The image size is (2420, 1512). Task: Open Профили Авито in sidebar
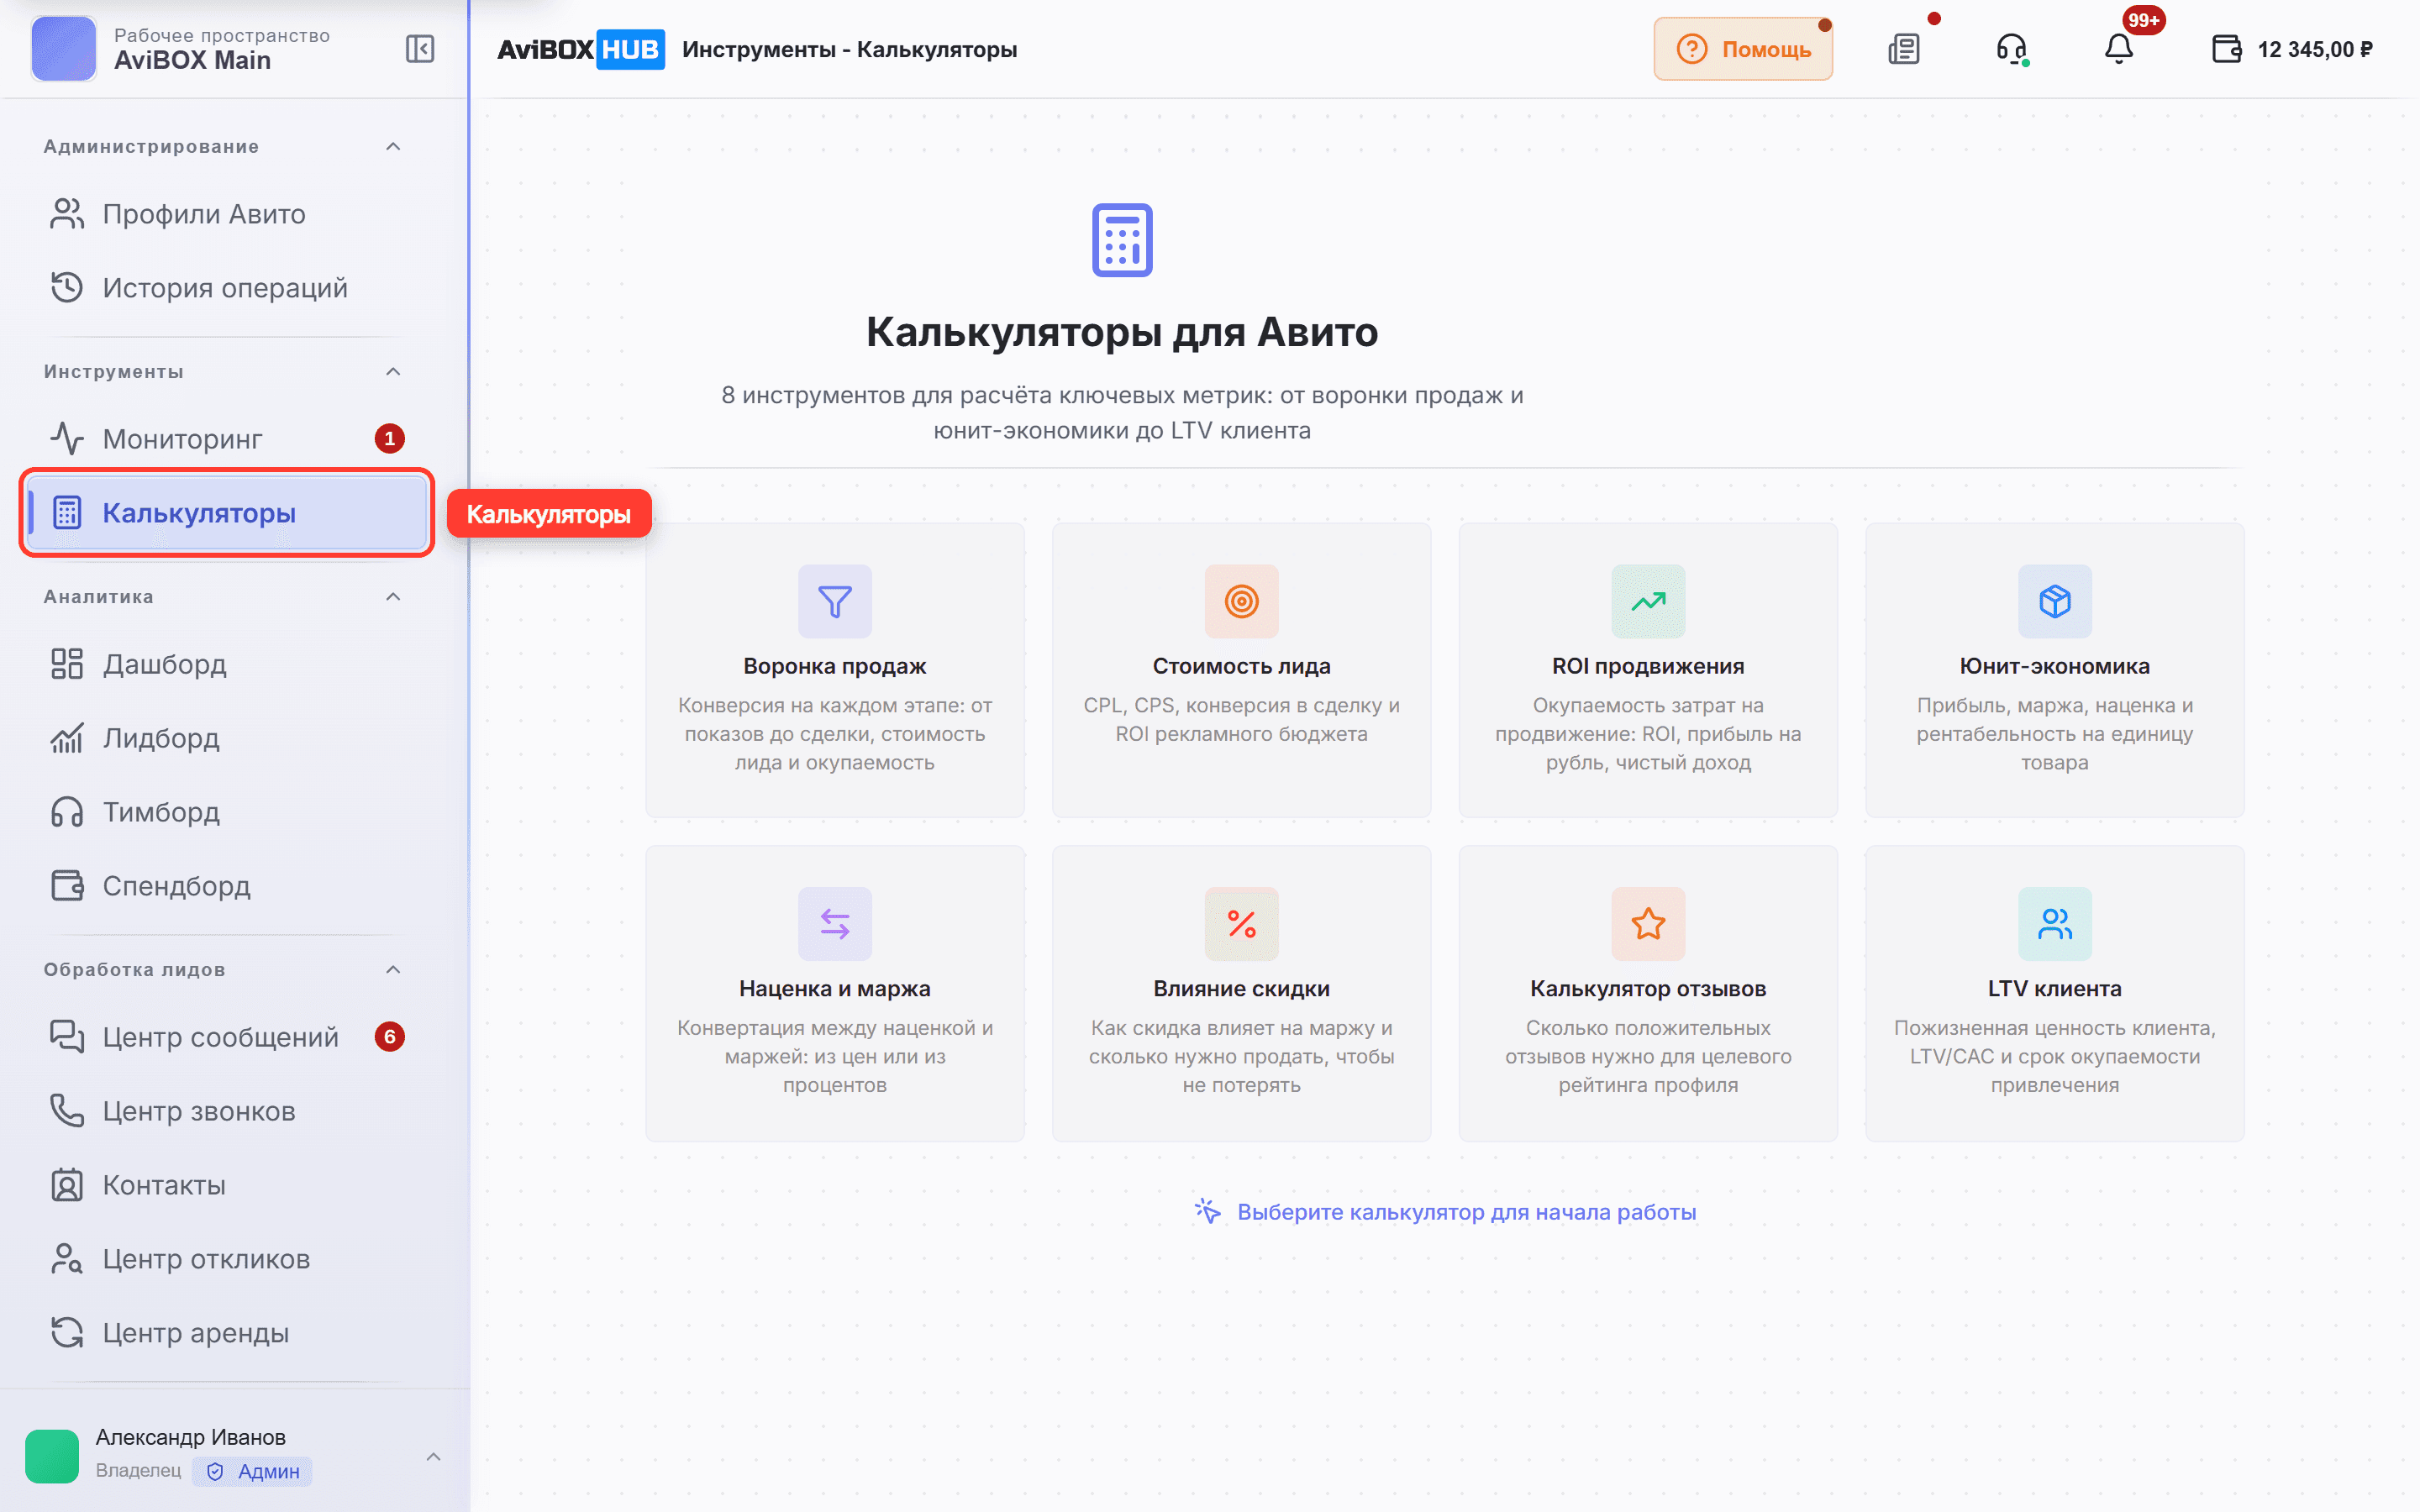[x=227, y=214]
